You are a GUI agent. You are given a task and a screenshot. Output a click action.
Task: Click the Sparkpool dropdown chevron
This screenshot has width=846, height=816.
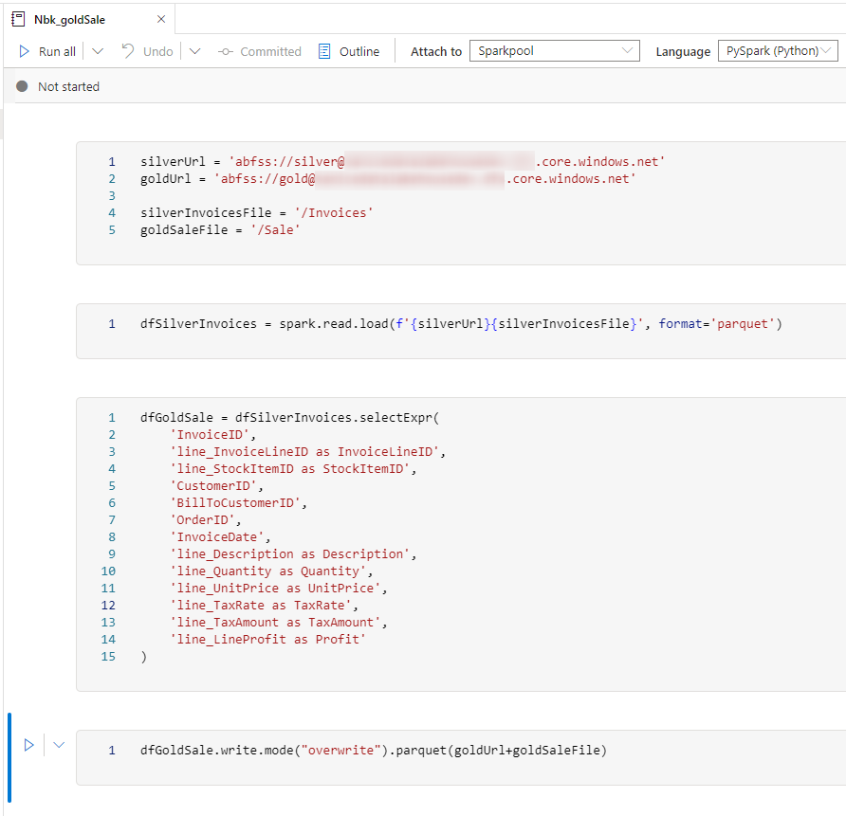click(627, 50)
